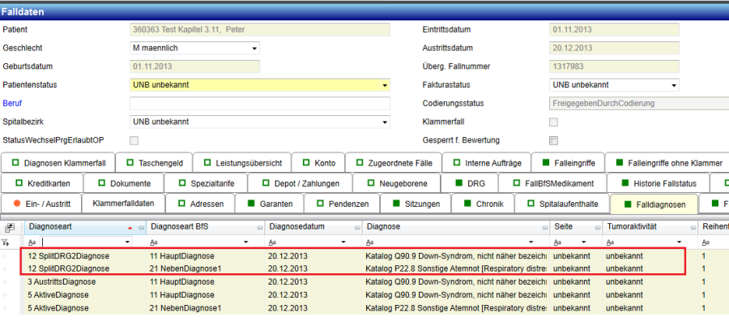The image size is (729, 326).
Task: Open the Patientenstatus dropdown
Action: click(385, 84)
